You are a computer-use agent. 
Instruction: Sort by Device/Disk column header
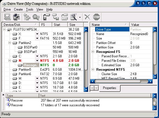21,25
